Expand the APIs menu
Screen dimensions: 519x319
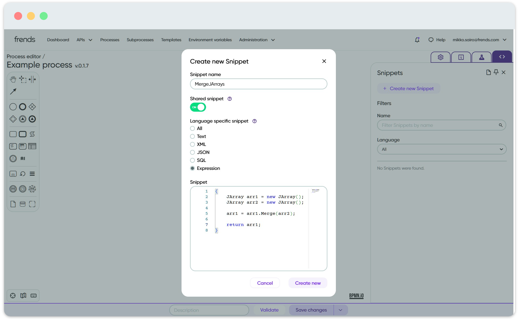tap(84, 40)
